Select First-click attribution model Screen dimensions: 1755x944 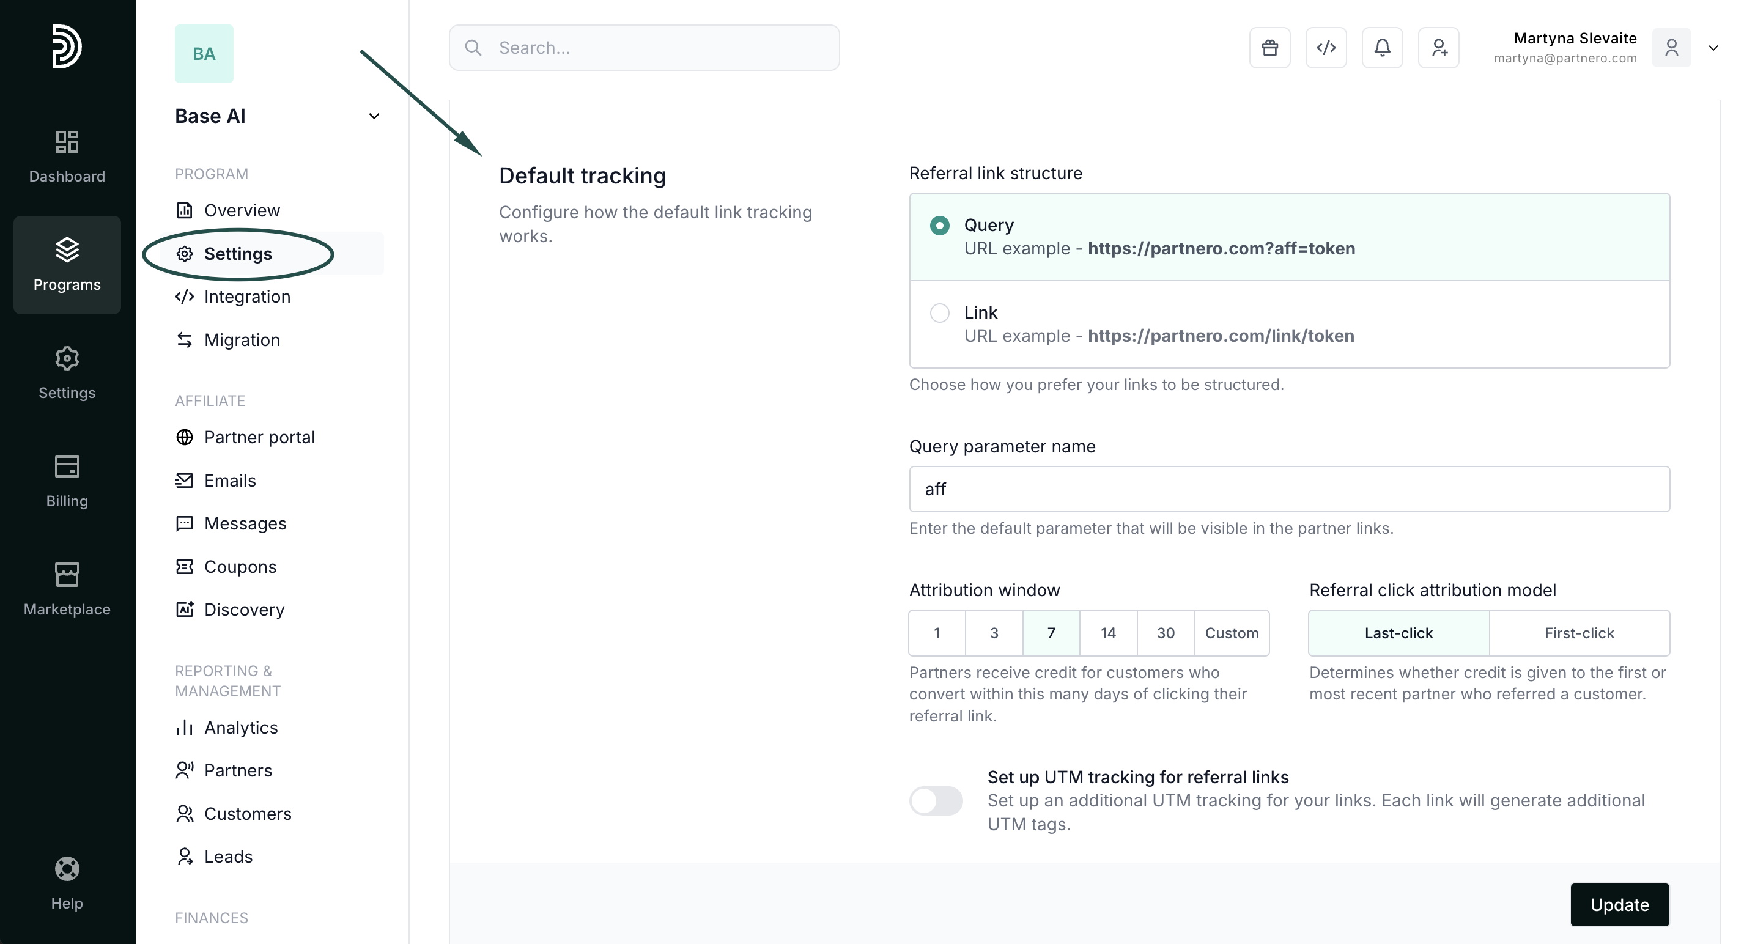coord(1578,633)
